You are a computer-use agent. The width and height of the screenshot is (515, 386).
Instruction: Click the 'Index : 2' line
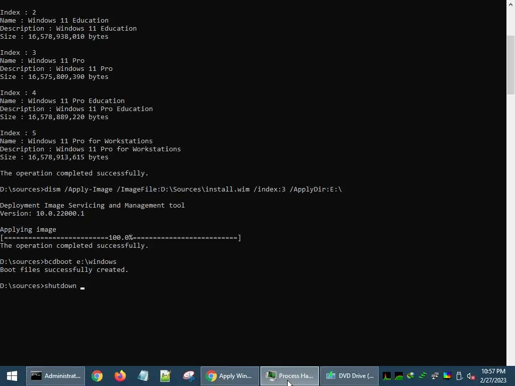[x=18, y=13]
